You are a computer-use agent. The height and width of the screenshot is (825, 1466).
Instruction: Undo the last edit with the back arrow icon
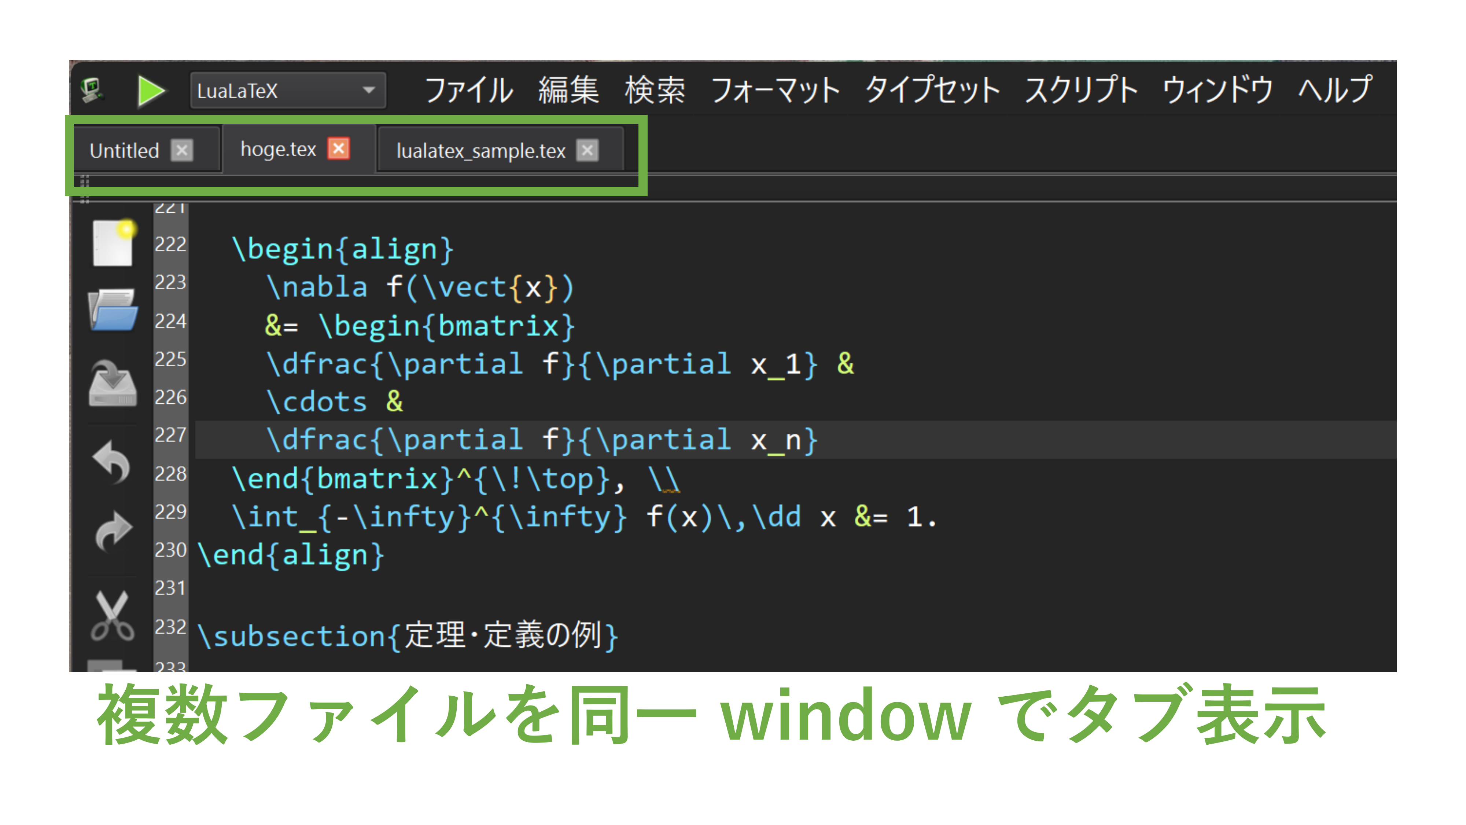click(113, 460)
